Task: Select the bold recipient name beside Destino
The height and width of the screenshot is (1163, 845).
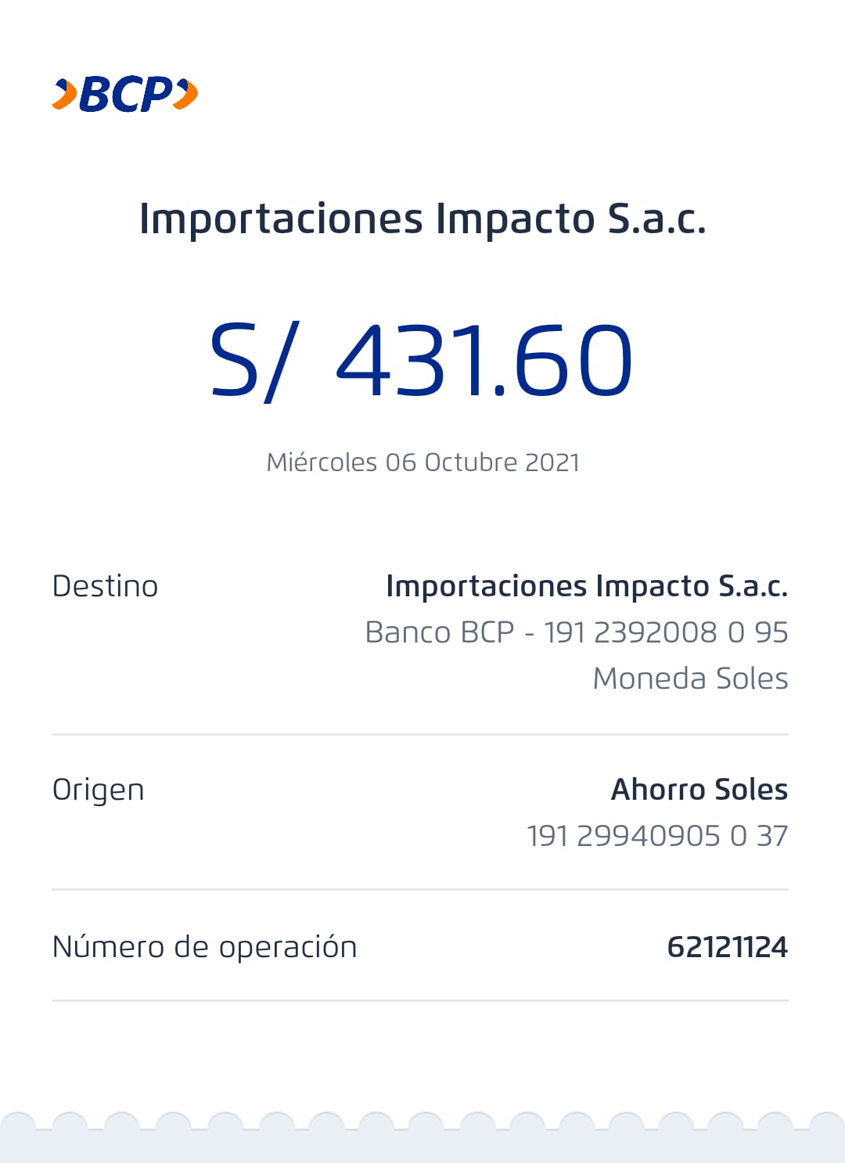Action: coord(586,586)
